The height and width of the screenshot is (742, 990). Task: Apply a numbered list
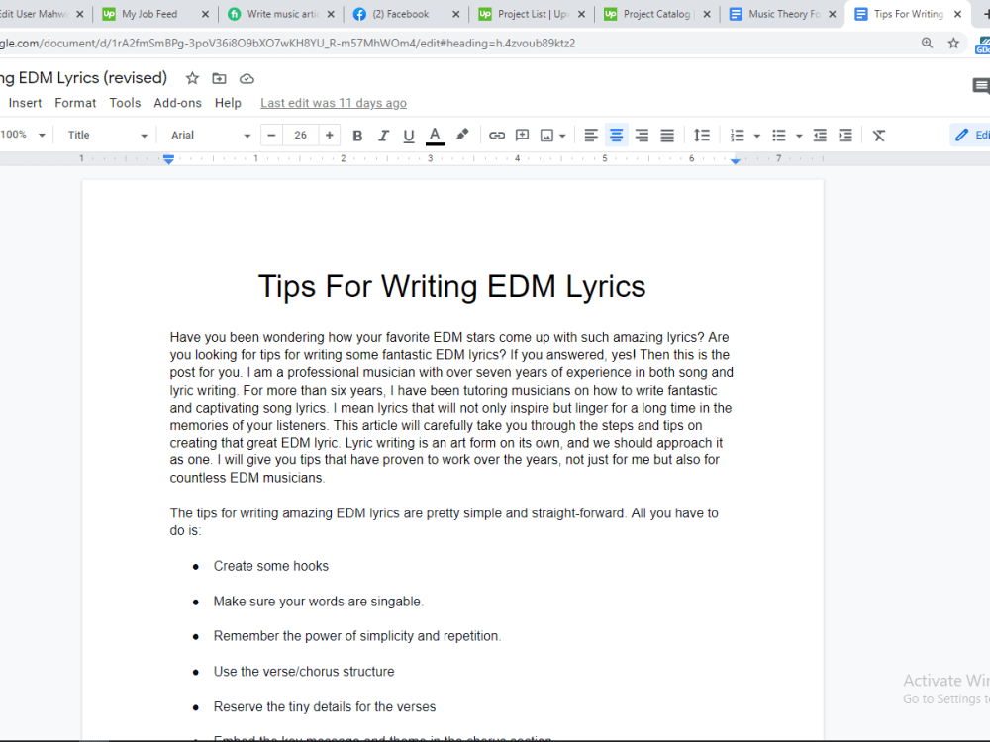[x=737, y=135]
